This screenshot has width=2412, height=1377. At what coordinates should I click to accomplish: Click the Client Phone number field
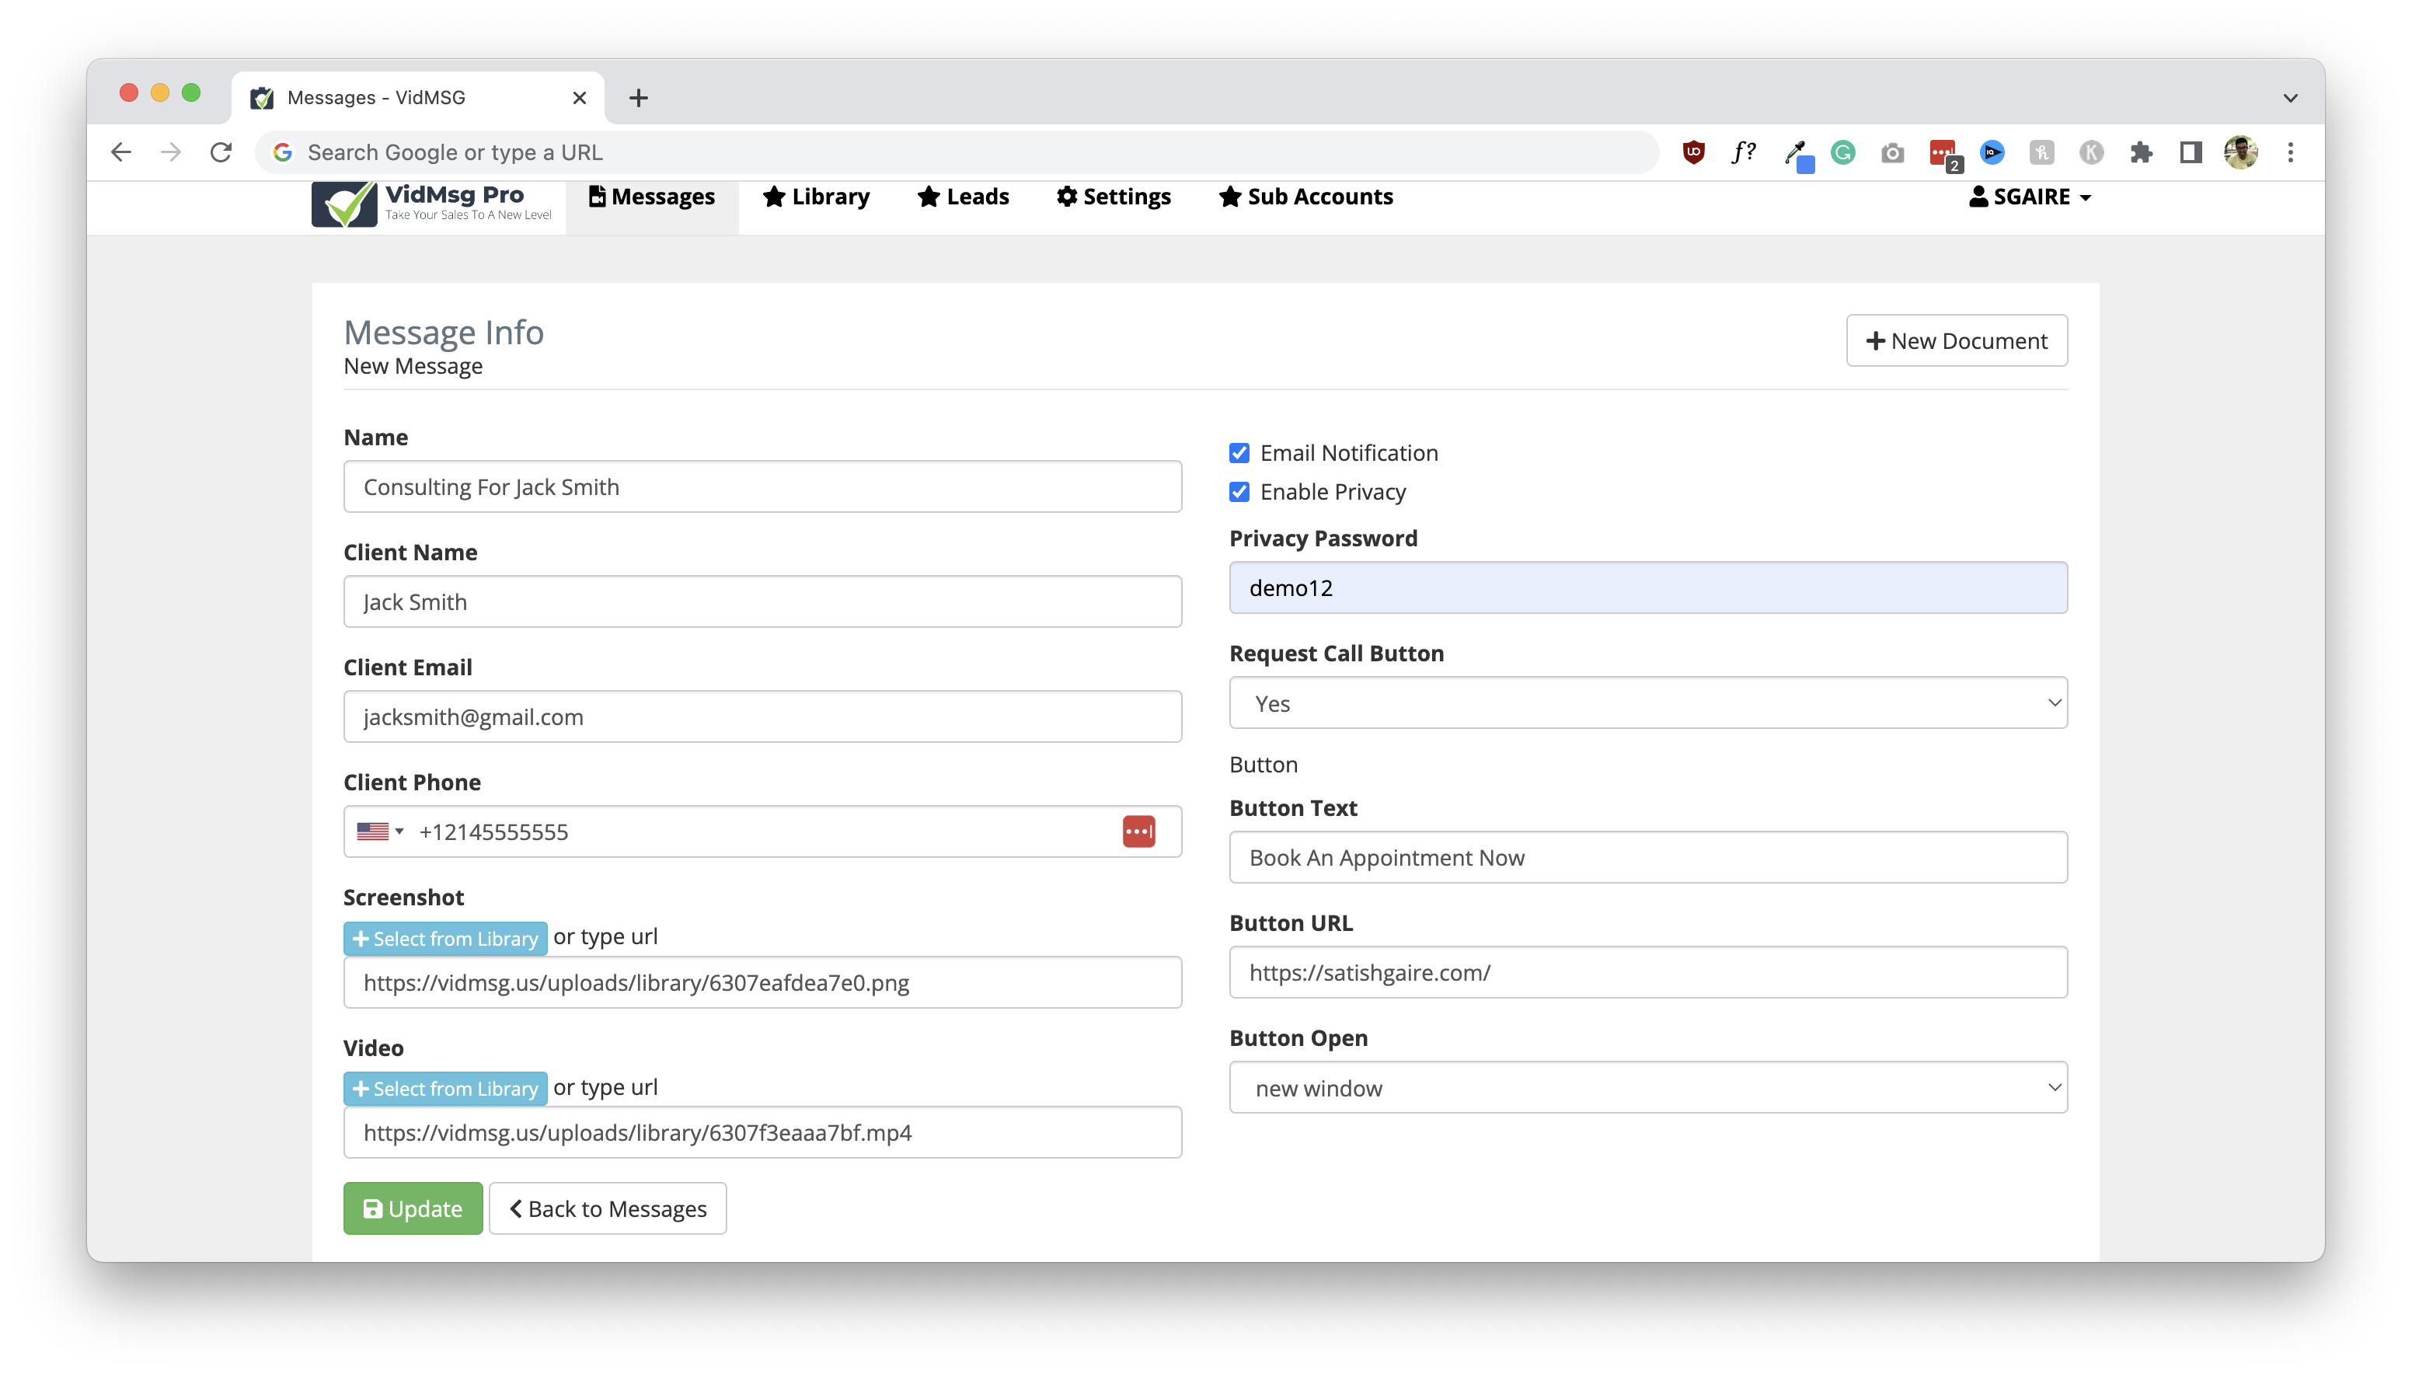[762, 831]
